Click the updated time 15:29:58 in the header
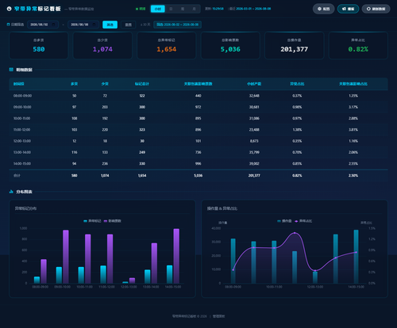This screenshot has width=397, height=328. coord(218,9)
